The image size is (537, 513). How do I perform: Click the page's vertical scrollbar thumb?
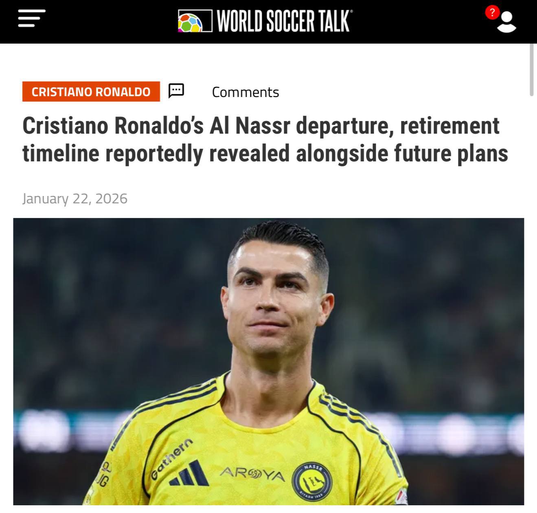[x=531, y=69]
